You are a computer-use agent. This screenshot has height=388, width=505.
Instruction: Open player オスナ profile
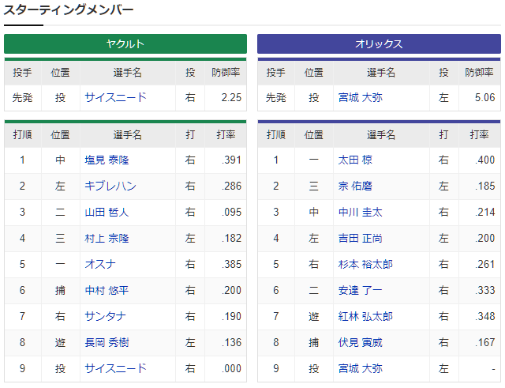click(x=100, y=264)
